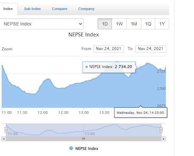The width and height of the screenshot is (194, 156).
Task: Choose the 1Q range button
Action: point(148,24)
